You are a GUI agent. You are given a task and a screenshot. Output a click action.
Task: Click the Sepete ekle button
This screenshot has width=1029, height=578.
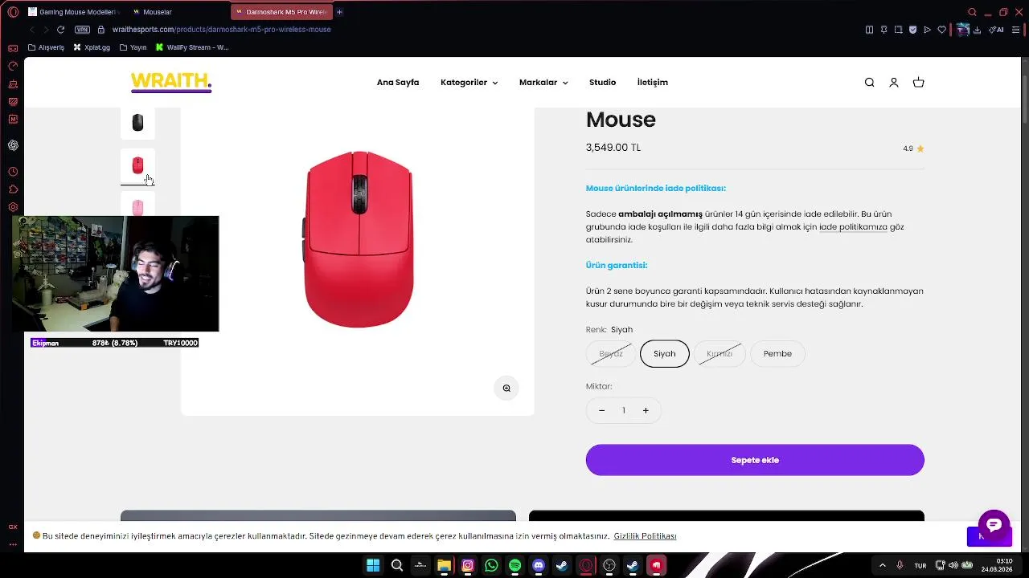click(755, 460)
